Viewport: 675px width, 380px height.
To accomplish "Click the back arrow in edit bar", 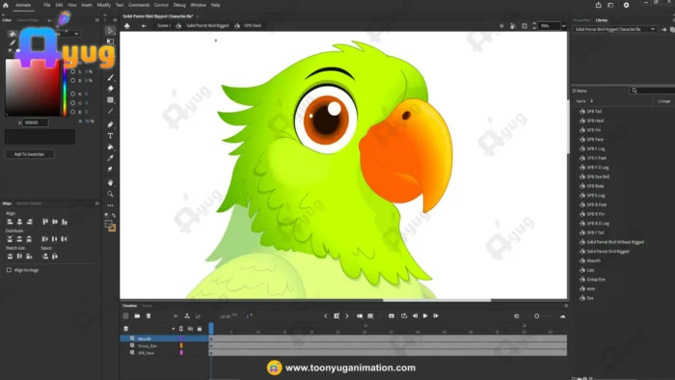I will [x=144, y=26].
